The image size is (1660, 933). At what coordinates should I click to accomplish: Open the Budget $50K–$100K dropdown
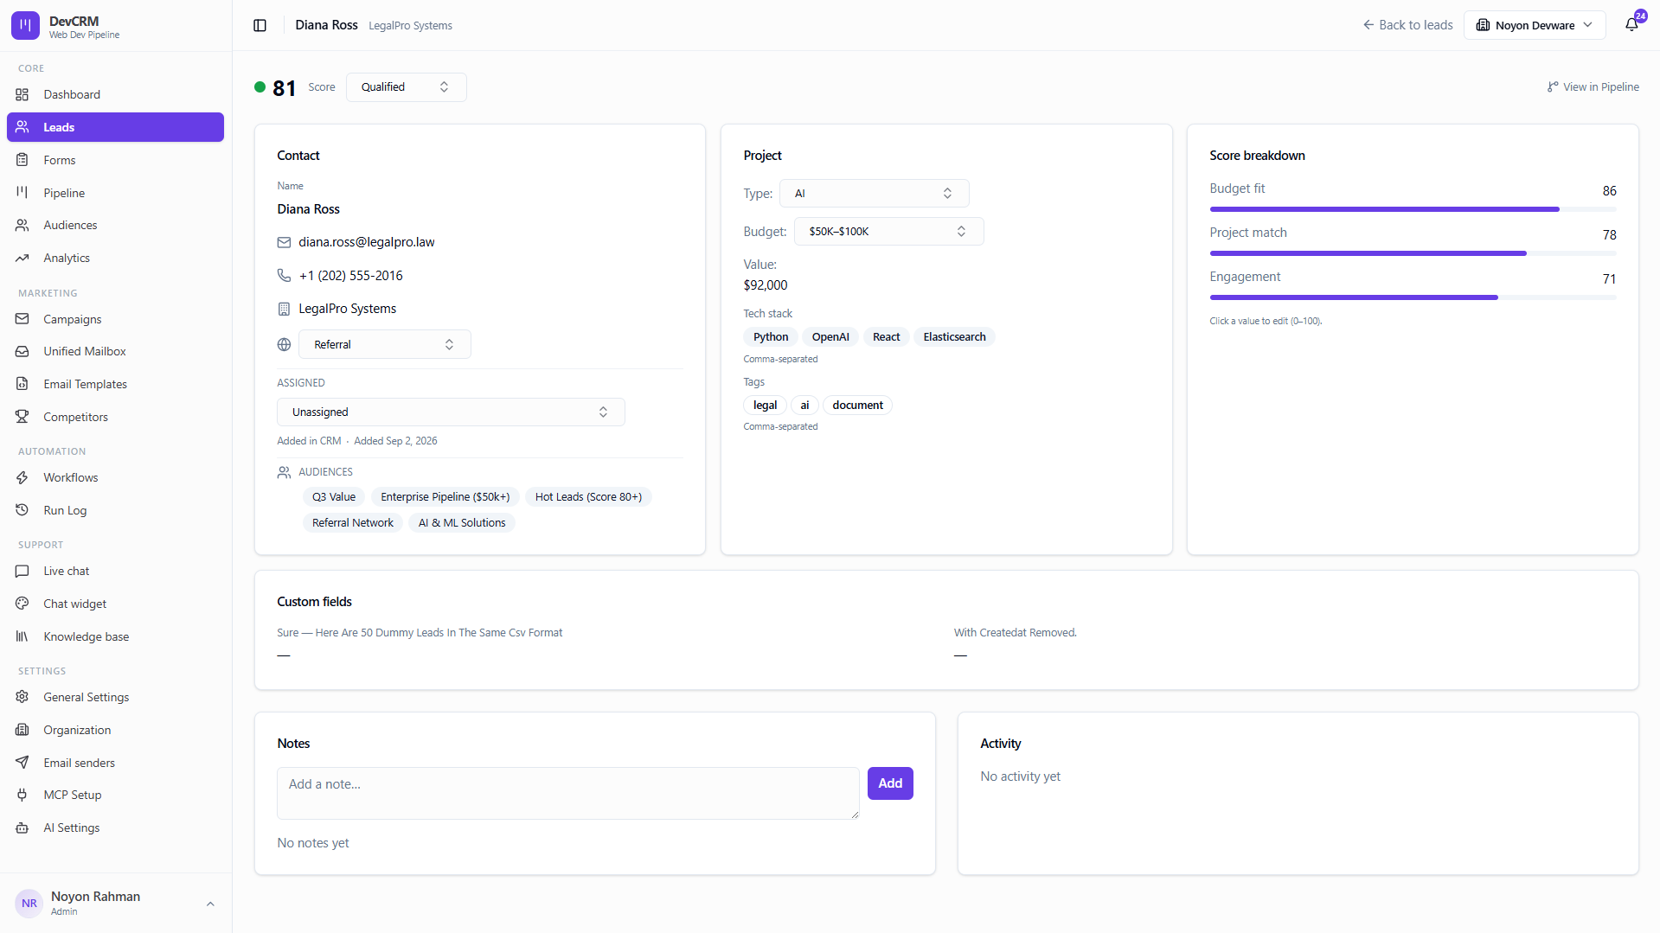888,231
